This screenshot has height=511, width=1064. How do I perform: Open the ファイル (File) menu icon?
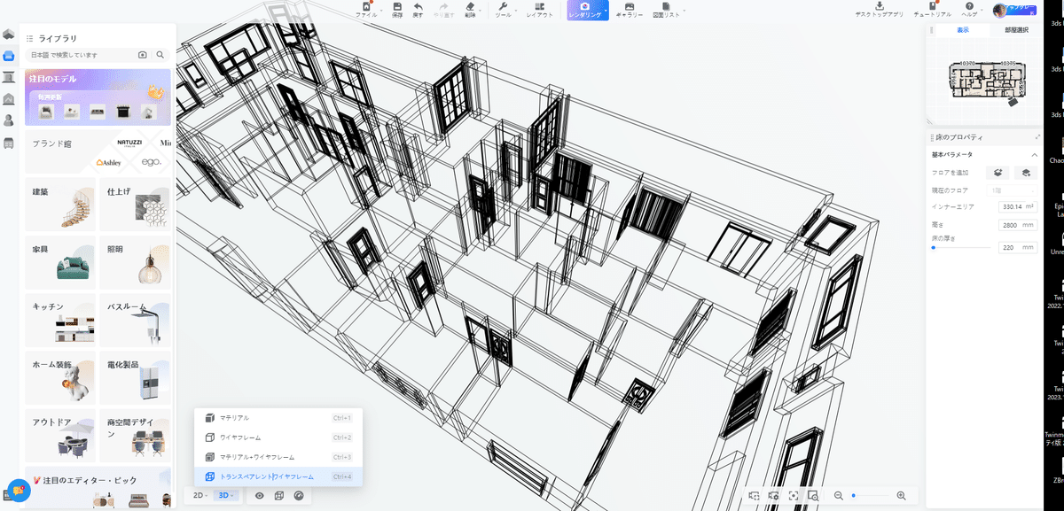click(x=365, y=6)
